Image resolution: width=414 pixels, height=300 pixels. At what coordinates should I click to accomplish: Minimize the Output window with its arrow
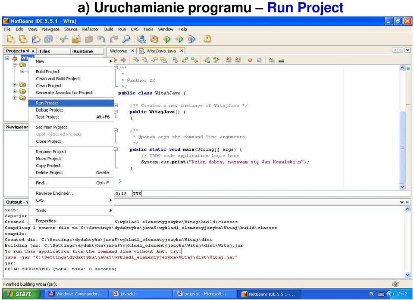click(402, 202)
